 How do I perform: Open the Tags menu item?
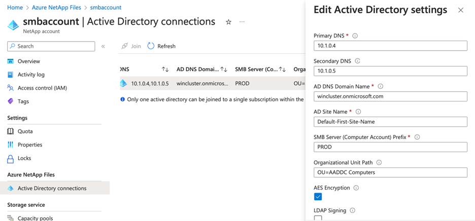23,101
